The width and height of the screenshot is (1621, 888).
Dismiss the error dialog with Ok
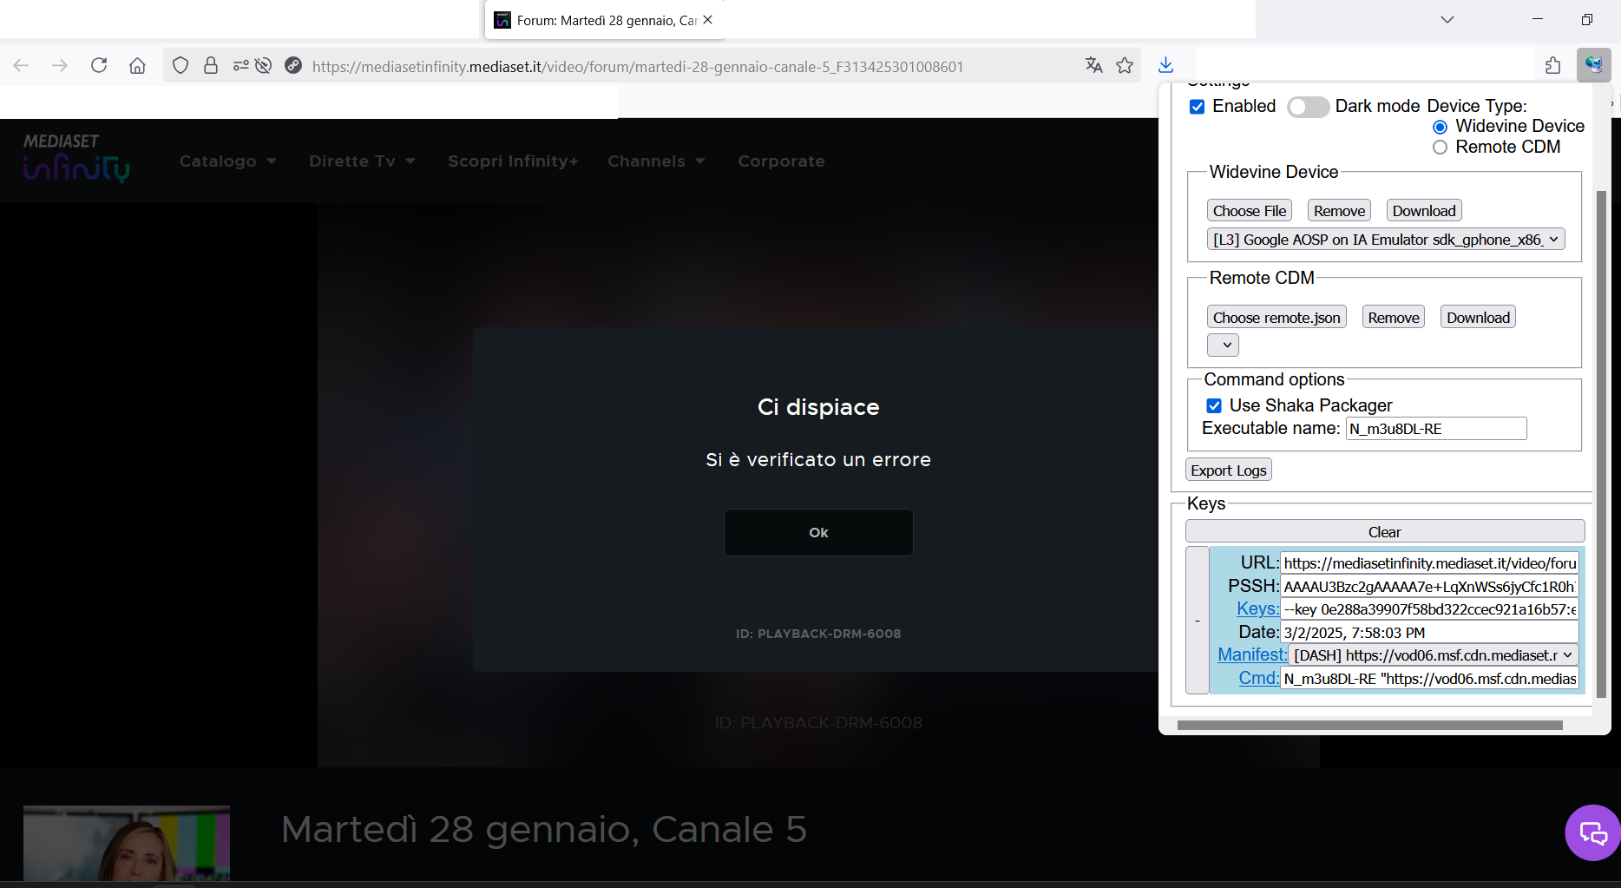[x=818, y=532]
